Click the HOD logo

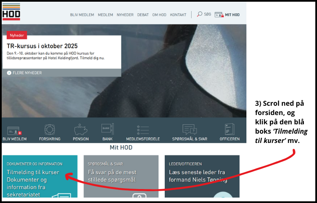click(x=11, y=12)
